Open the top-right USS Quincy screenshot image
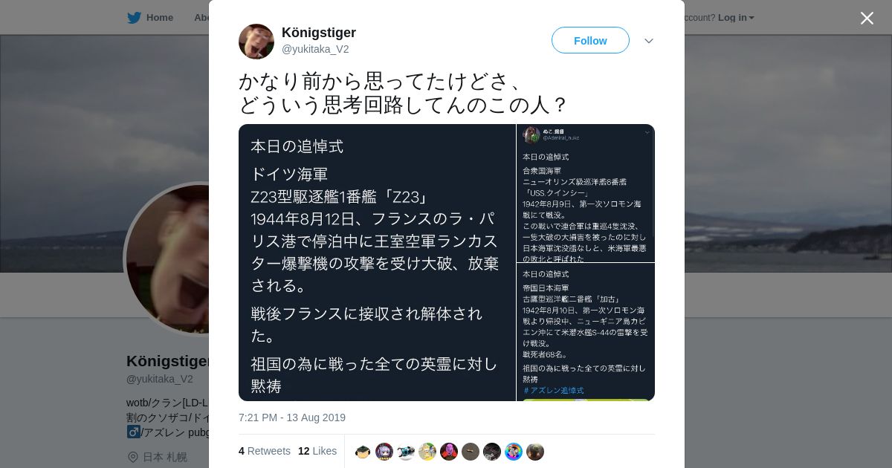 [x=586, y=193]
